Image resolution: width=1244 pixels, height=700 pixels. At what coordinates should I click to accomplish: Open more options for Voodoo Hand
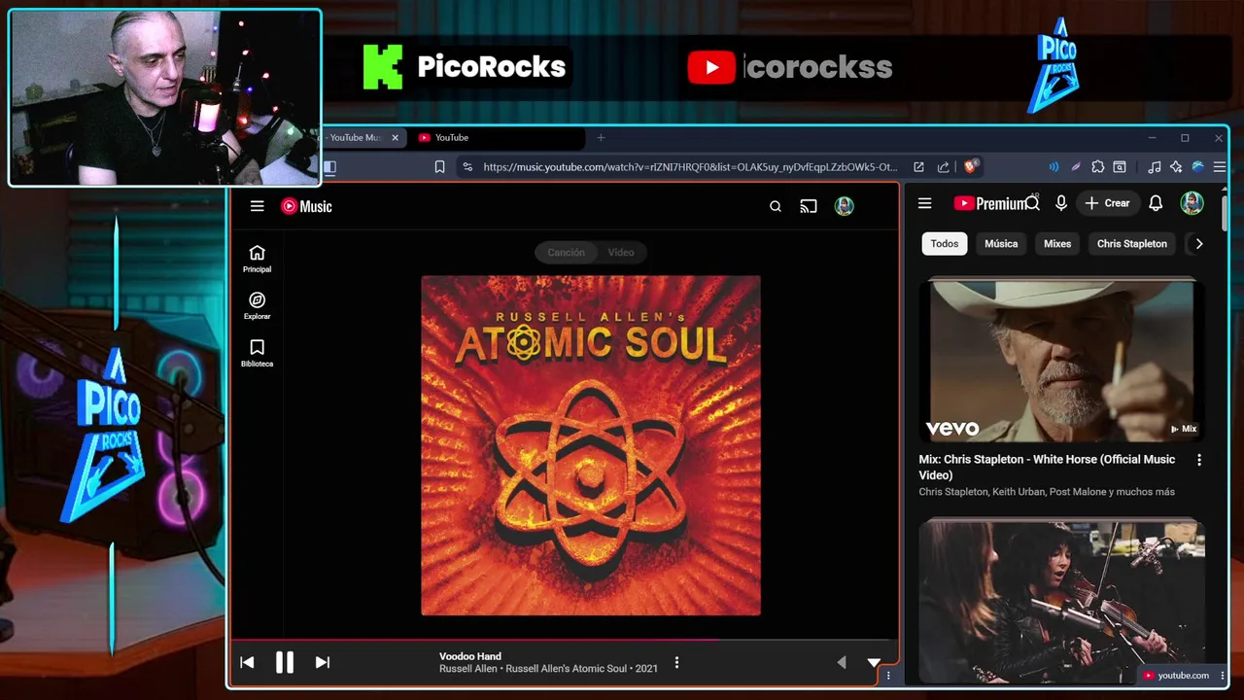coord(676,662)
